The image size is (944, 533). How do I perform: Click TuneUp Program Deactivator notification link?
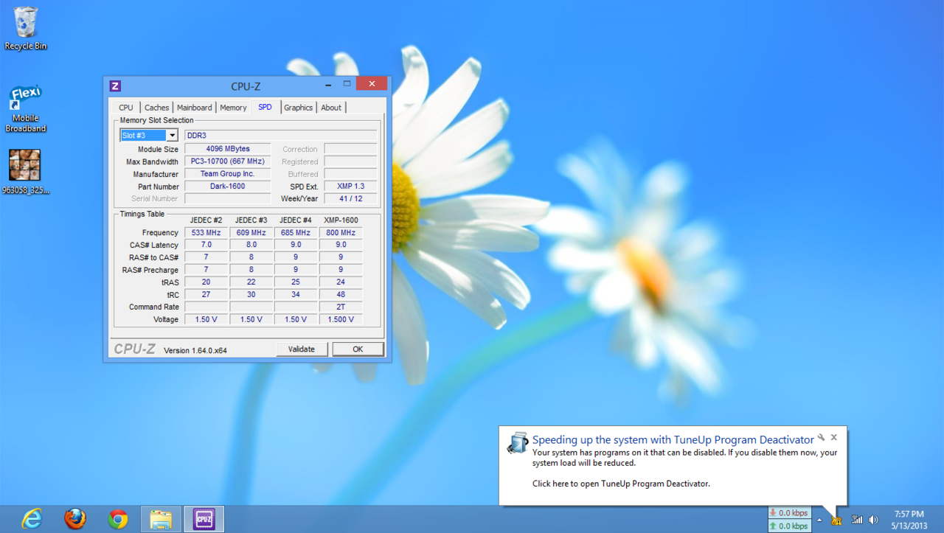coord(620,484)
